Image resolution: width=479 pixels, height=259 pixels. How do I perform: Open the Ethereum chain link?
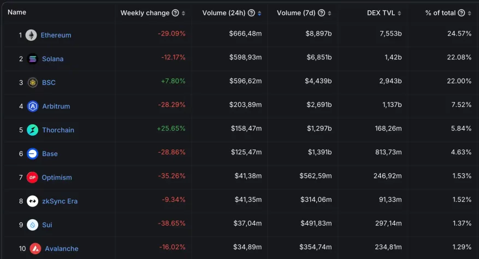[x=56, y=35]
